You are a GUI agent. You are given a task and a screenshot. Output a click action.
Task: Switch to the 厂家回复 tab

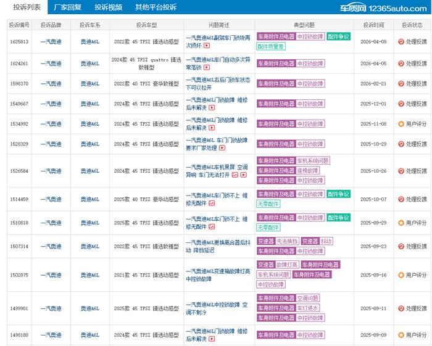tap(67, 7)
